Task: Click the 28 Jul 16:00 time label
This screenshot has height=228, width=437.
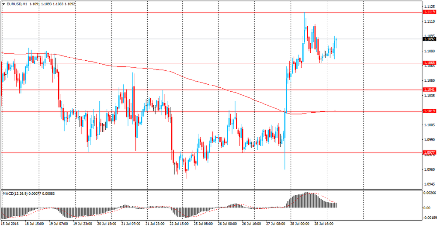Action: 324,224
